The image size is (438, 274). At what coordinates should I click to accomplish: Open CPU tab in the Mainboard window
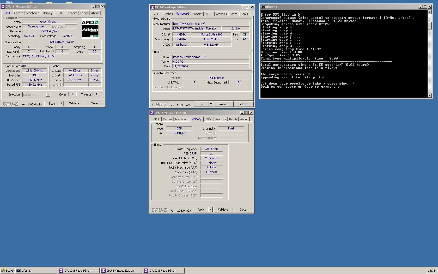156,14
